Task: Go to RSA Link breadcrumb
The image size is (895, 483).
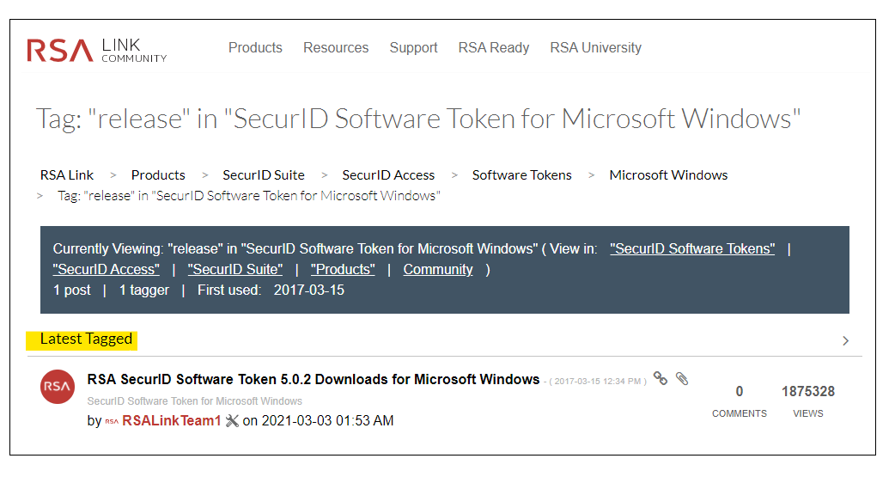Action: click(67, 175)
